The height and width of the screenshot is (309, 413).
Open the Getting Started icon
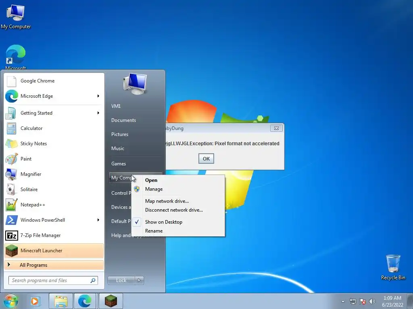11,113
